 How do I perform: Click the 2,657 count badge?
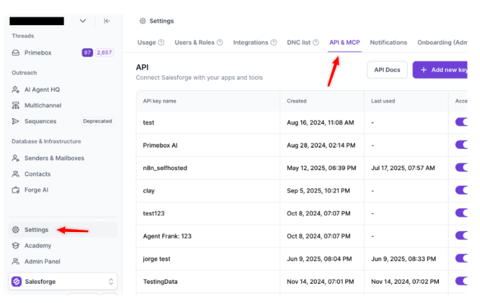104,53
